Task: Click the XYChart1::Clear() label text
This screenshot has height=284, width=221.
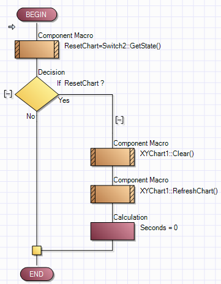Action: [167, 154]
